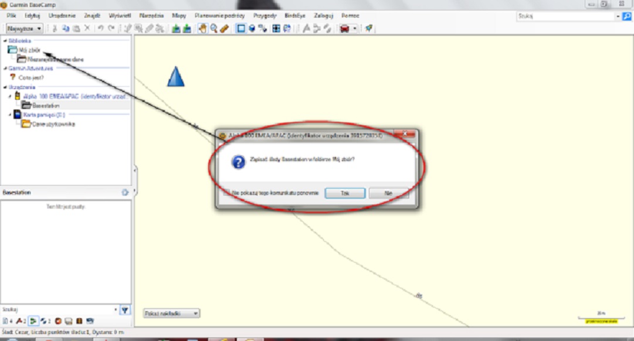Image resolution: width=634 pixels, height=341 pixels.
Task: Toggle the 2D map view icon
Action: pyautogui.click(x=240, y=28)
